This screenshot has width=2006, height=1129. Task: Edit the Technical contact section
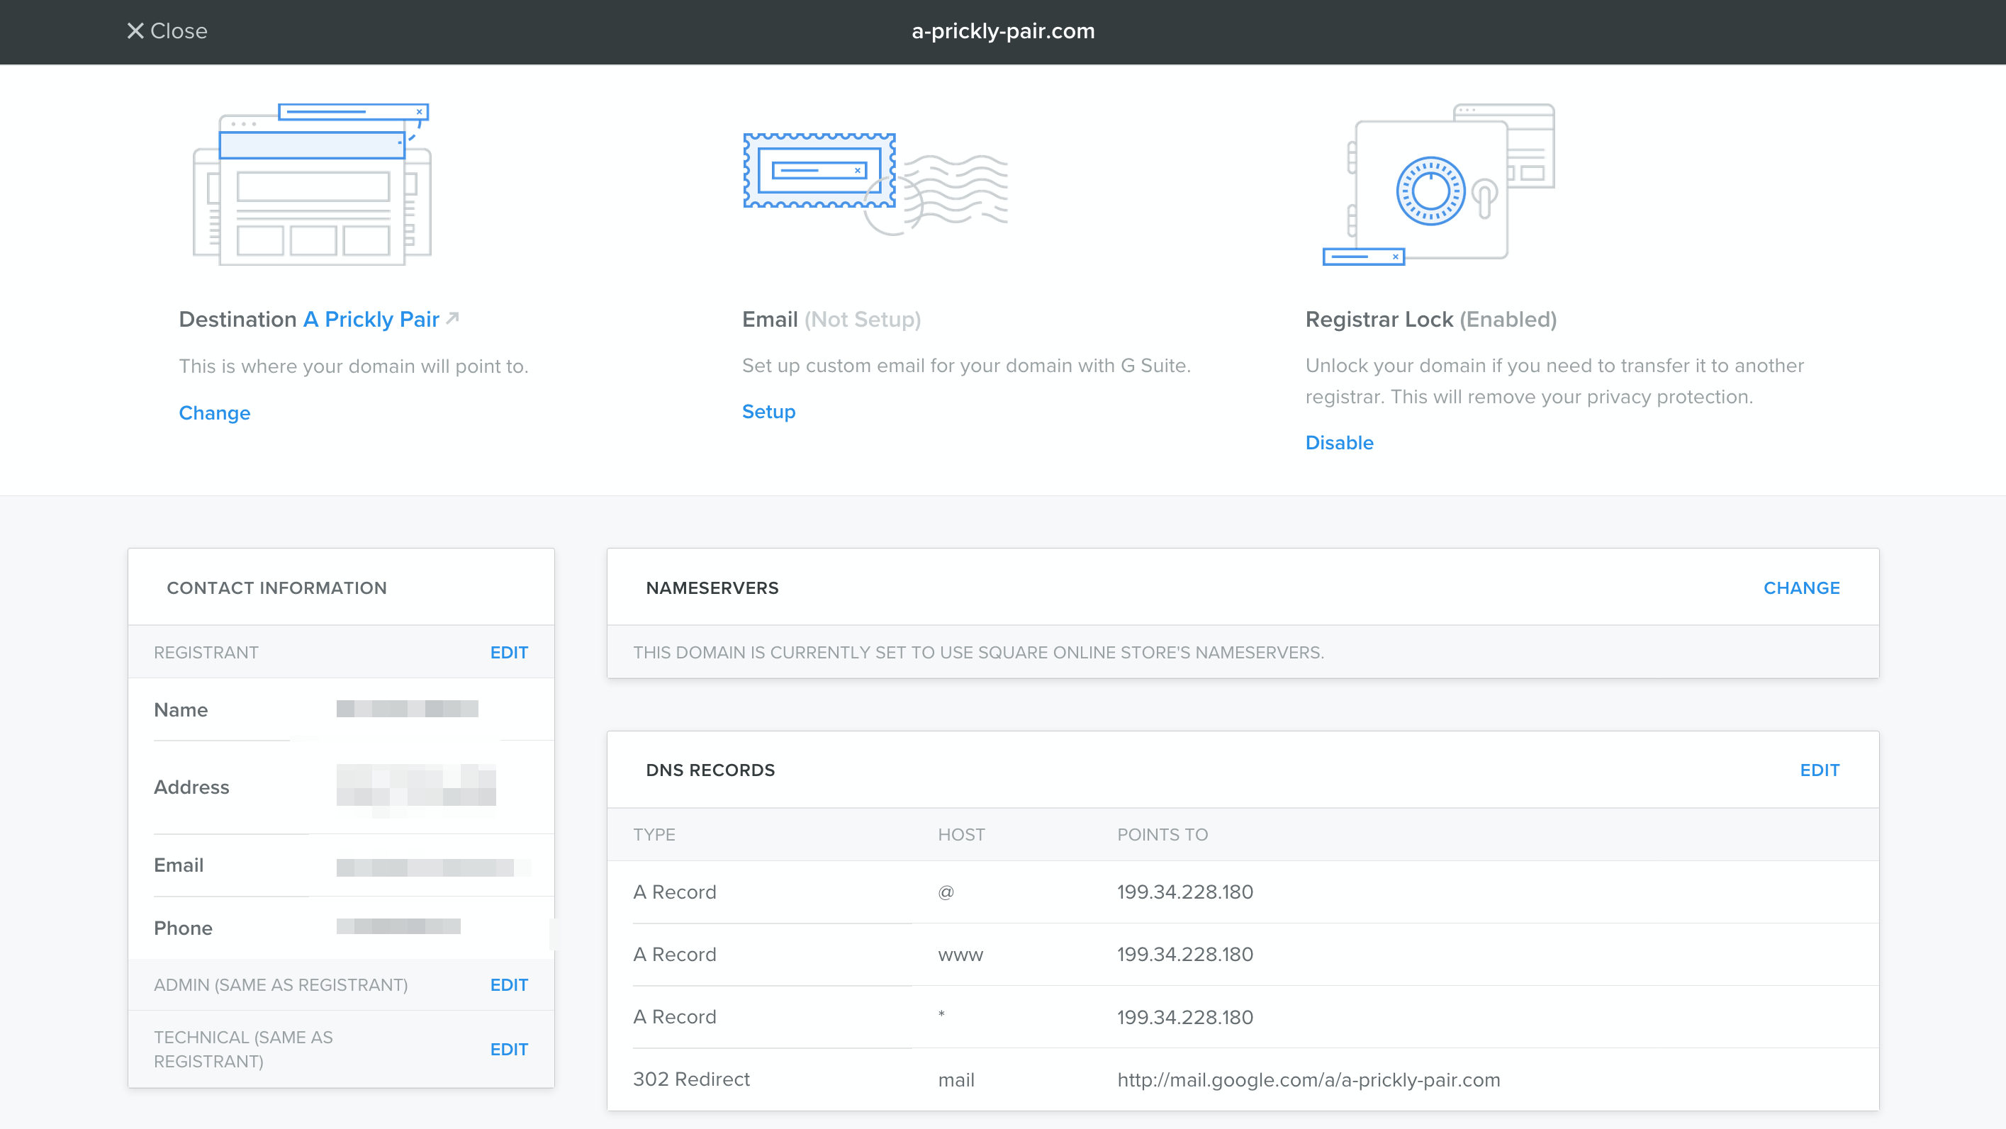508,1050
